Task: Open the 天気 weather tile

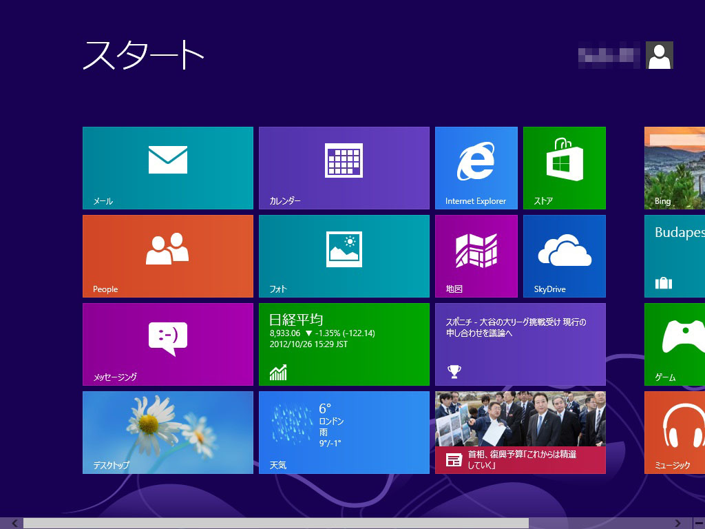Action: tap(344, 433)
